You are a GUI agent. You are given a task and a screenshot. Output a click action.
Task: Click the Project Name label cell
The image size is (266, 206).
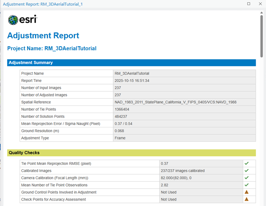[x=66, y=73]
